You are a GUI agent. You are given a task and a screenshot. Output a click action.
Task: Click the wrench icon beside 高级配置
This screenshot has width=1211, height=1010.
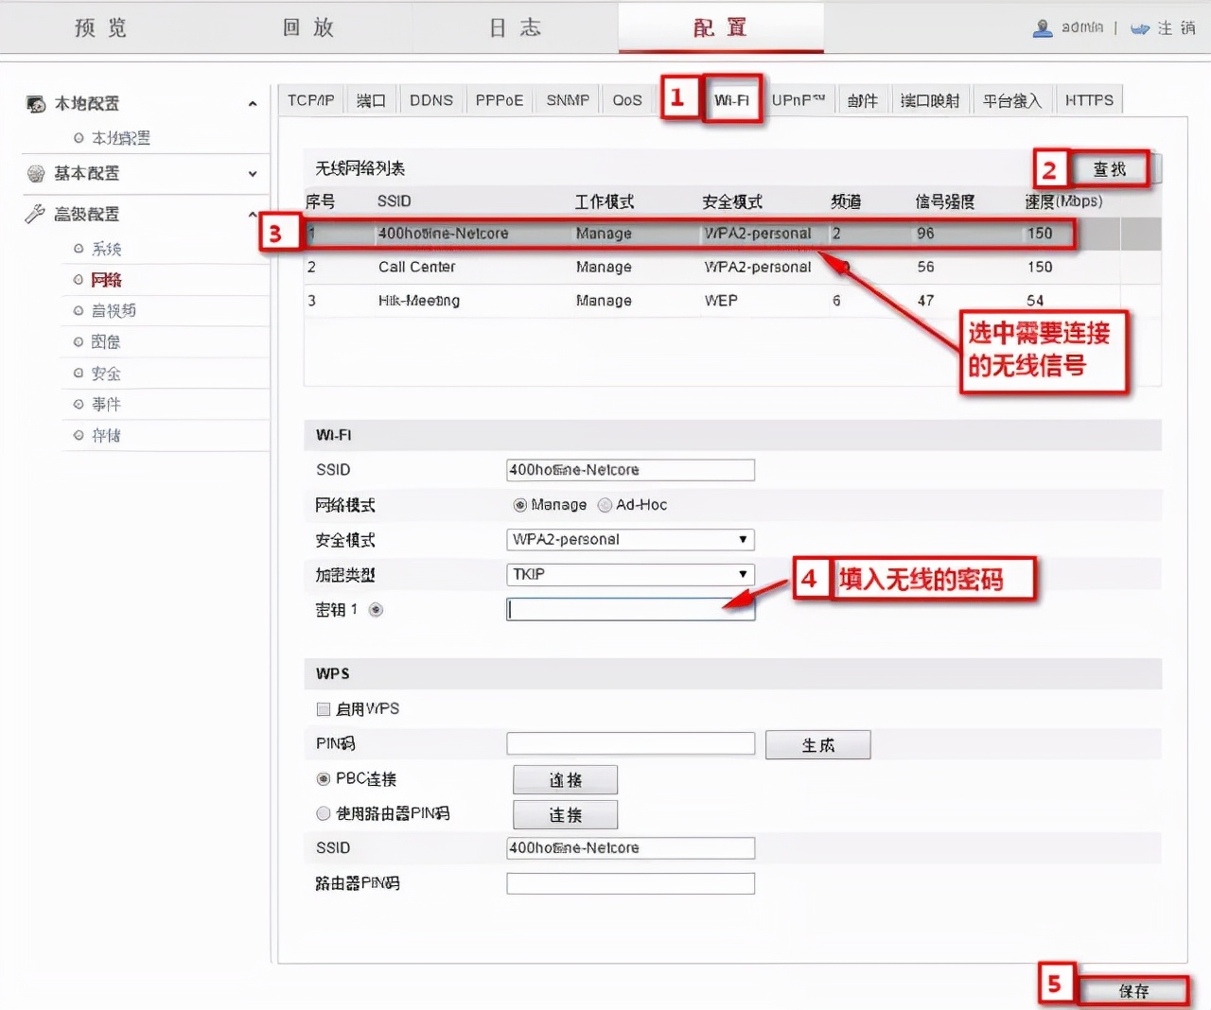pos(34,214)
